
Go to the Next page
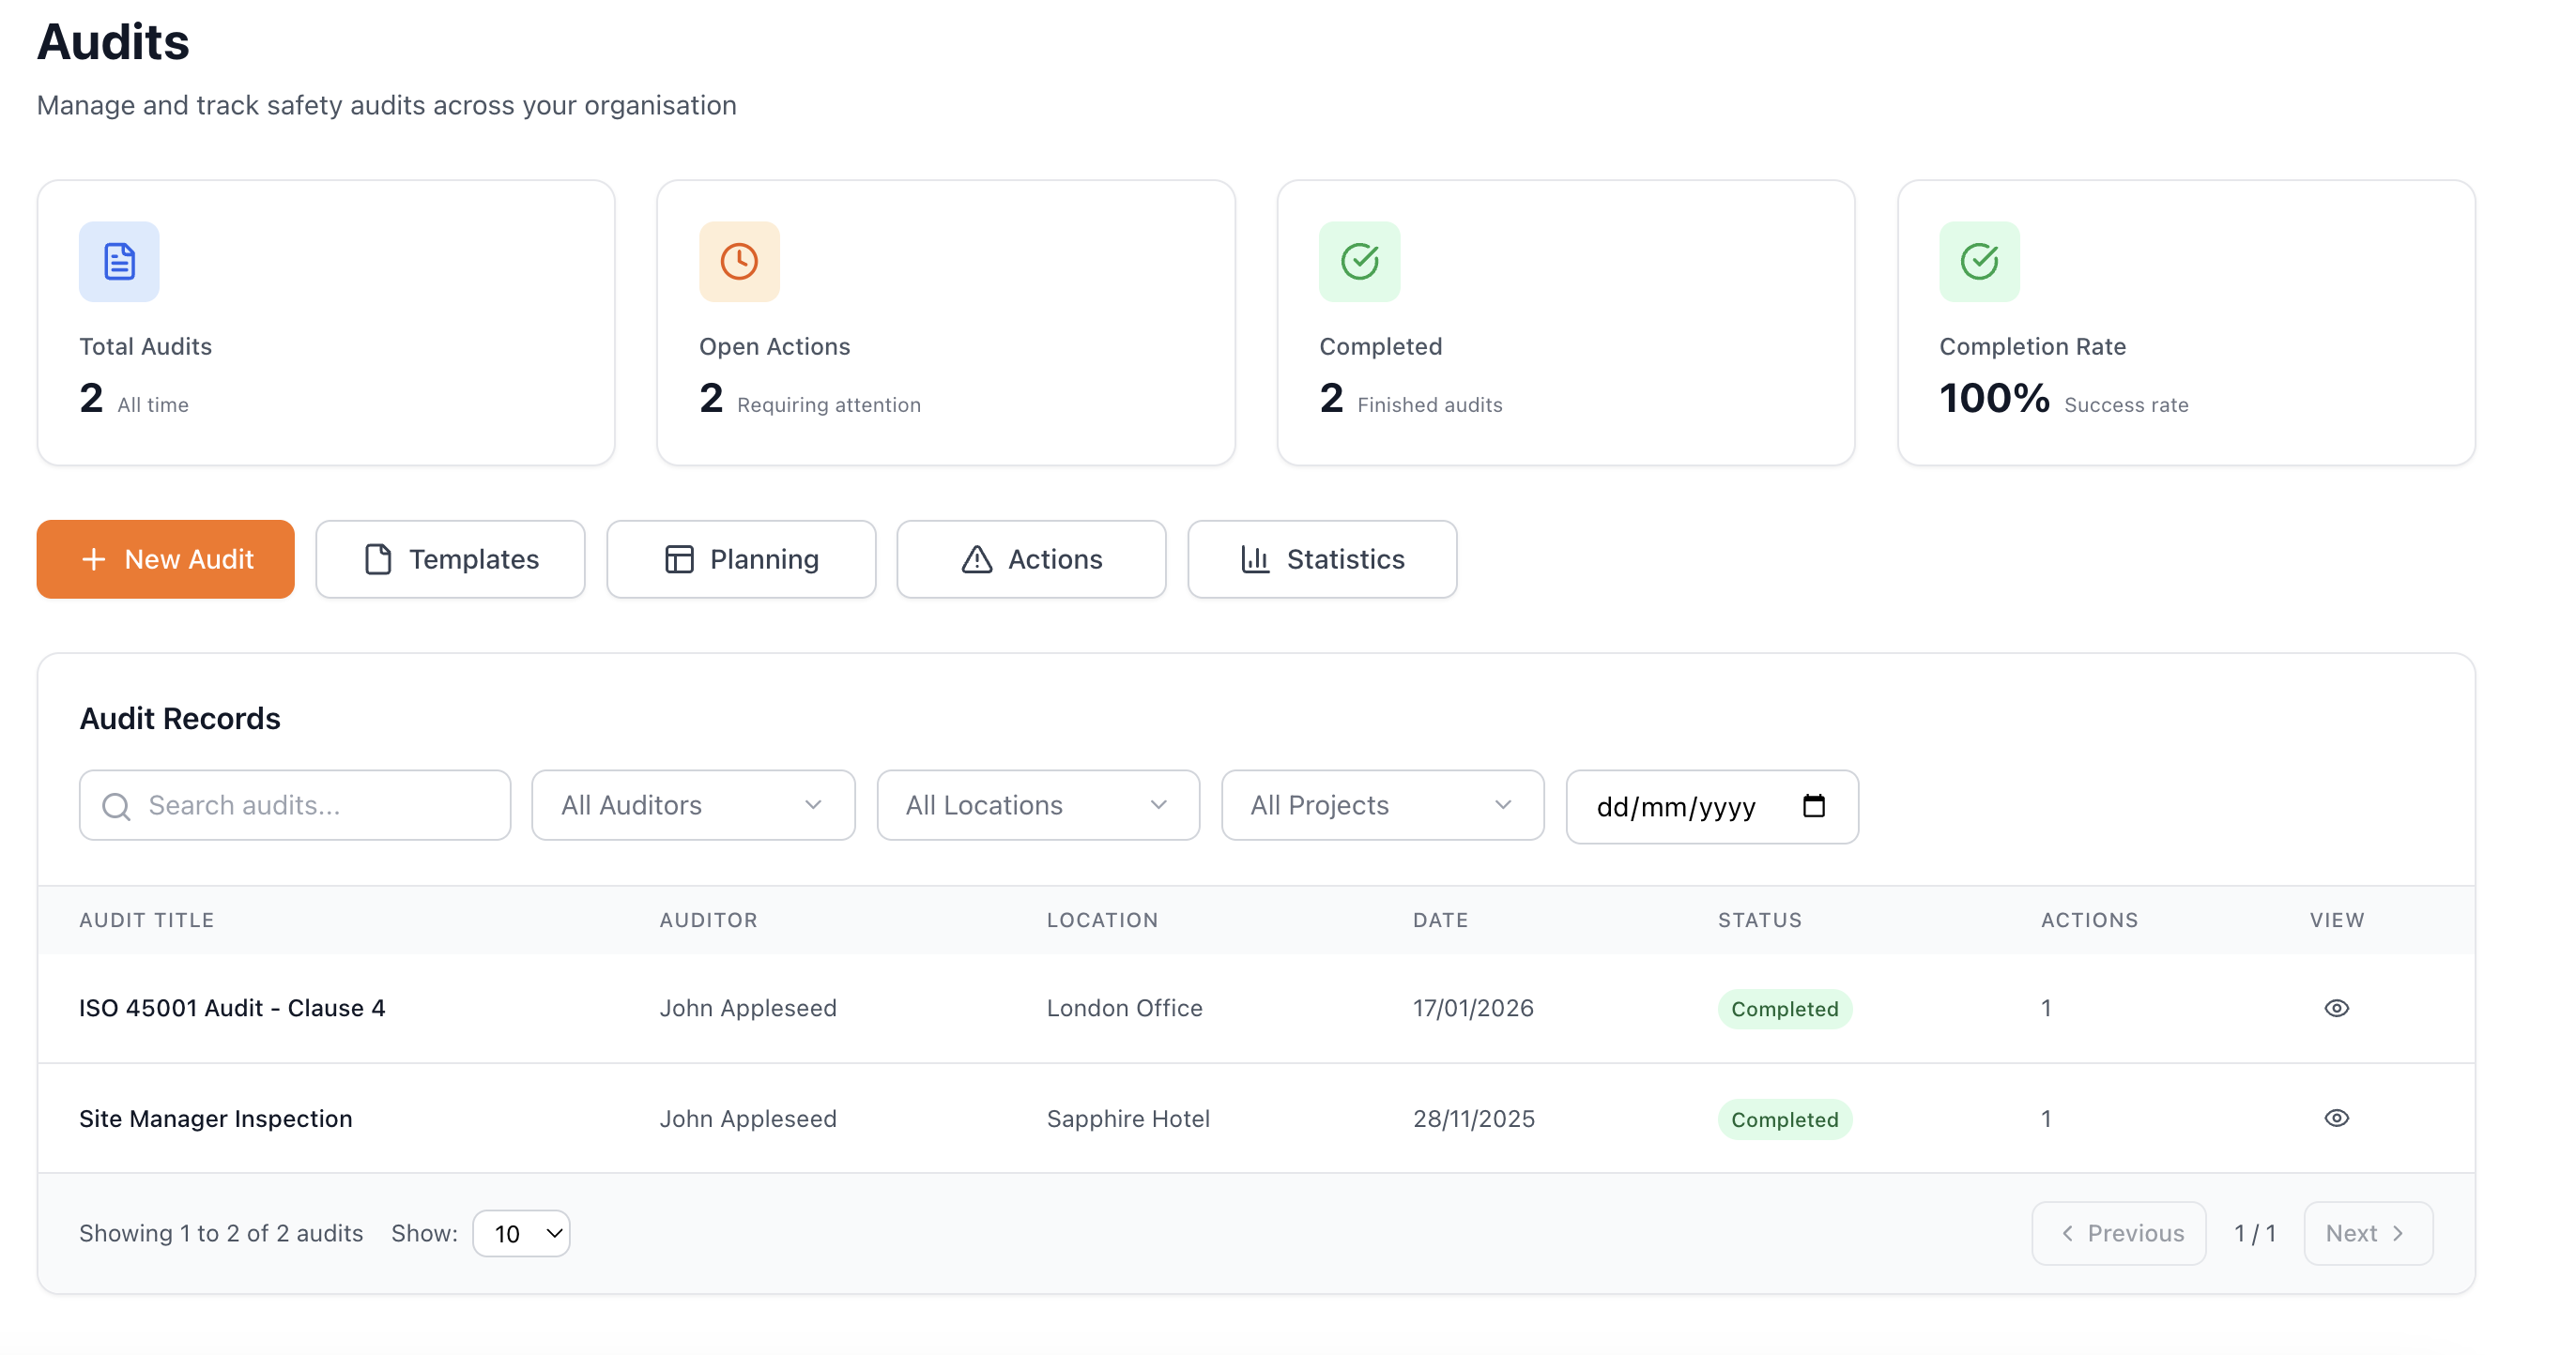[2367, 1233]
